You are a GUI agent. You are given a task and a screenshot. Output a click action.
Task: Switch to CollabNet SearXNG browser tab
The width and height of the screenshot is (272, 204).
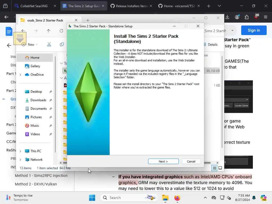pyautogui.click(x=34, y=6)
